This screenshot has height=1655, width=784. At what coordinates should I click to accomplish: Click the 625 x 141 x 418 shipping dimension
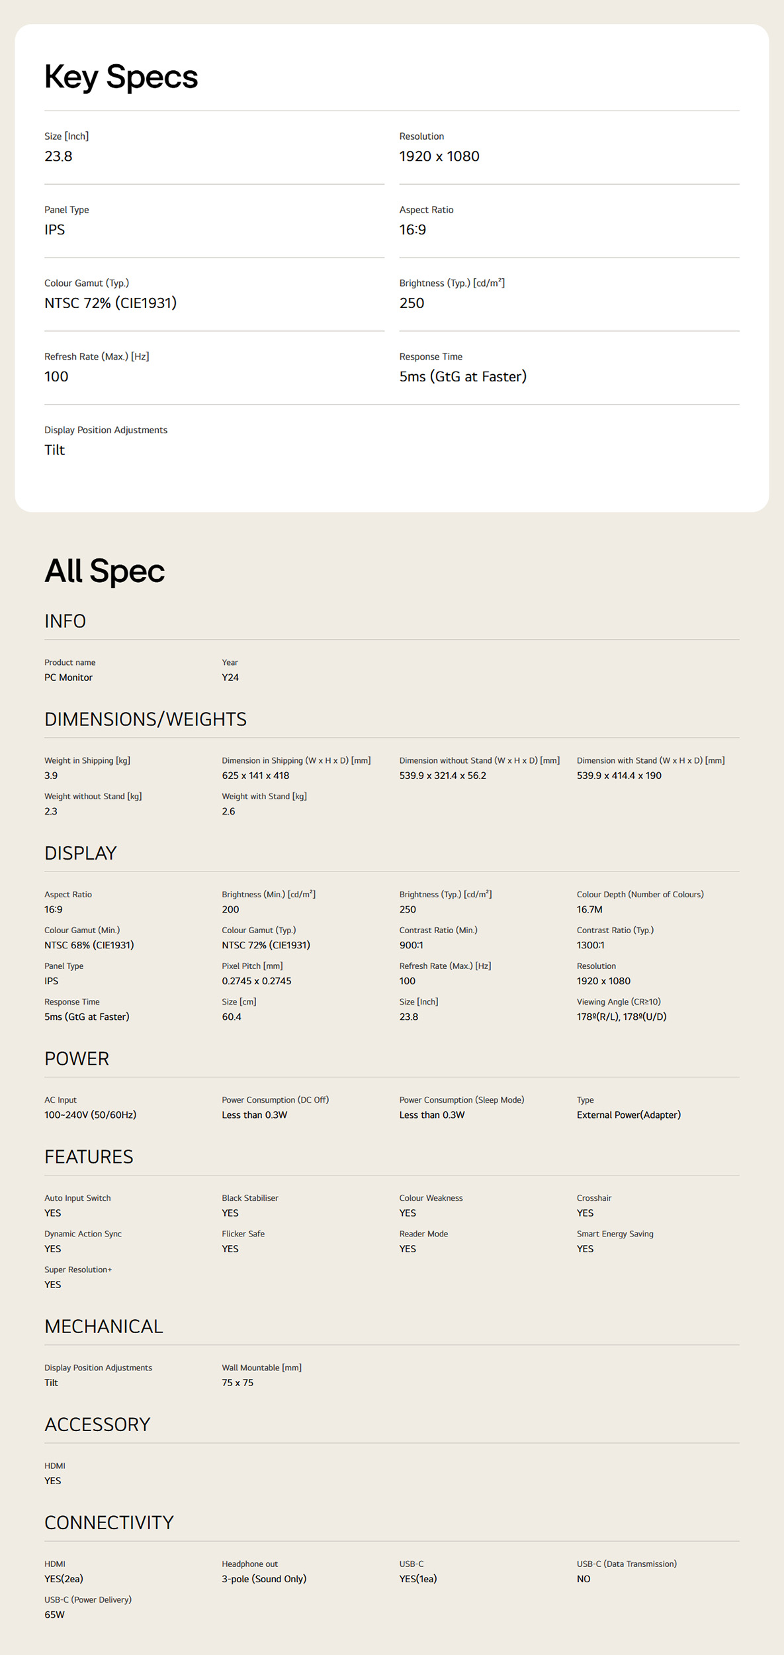tap(255, 776)
